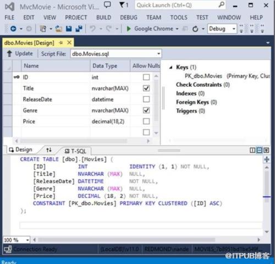Click the Open File folder icon
Viewport: 275px width, 264px height.
coord(59,29)
